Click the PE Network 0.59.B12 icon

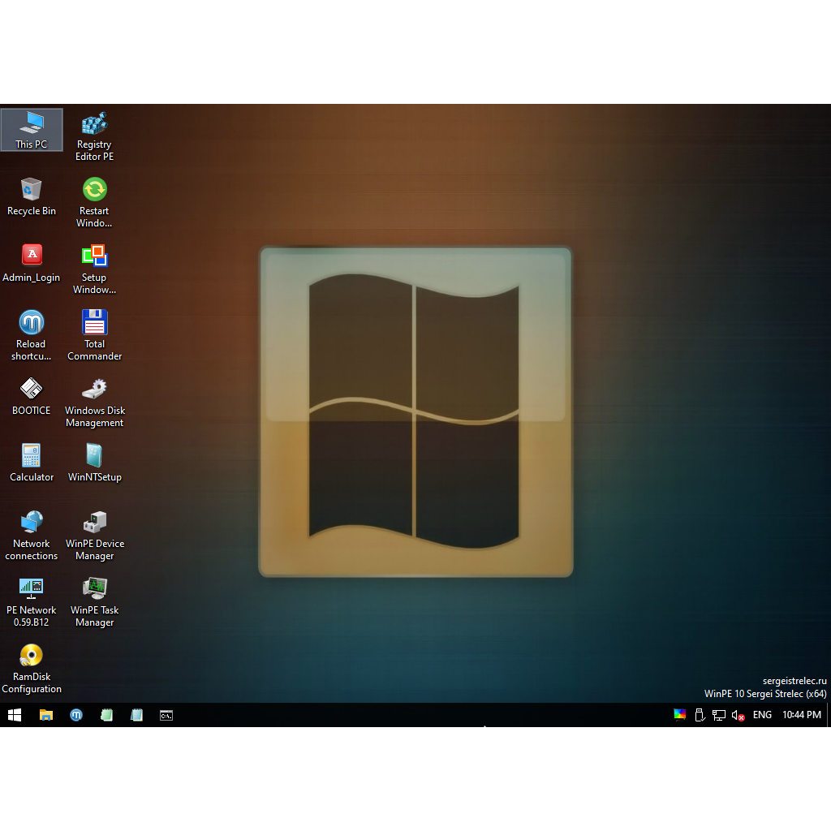click(32, 603)
